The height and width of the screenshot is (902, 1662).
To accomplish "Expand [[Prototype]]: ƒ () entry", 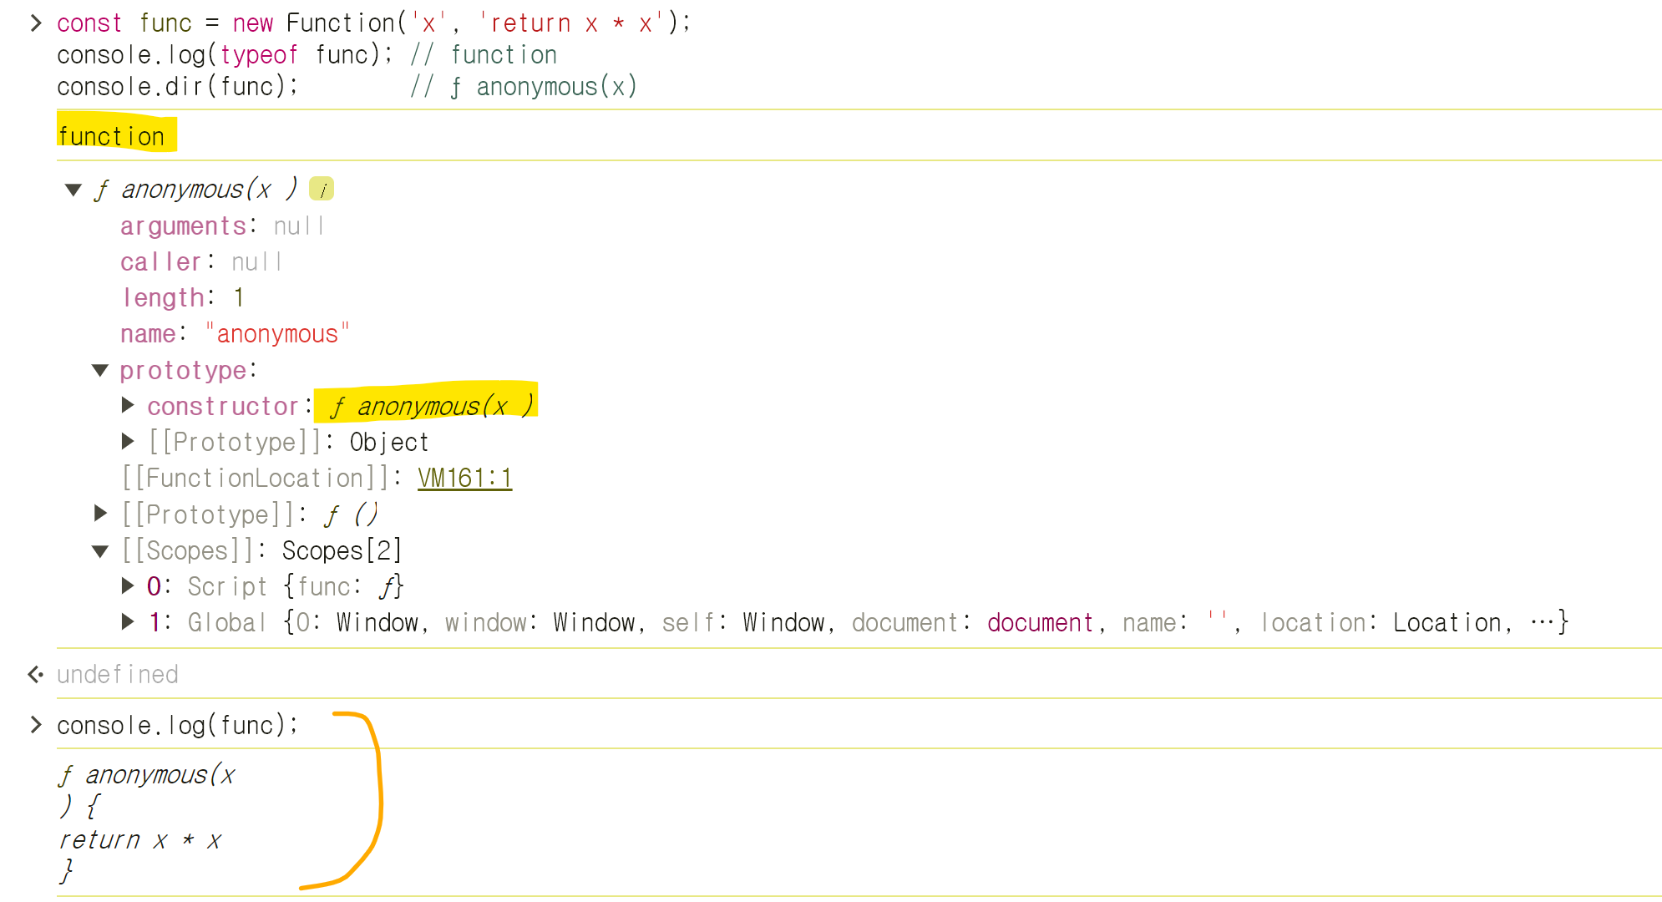I will coord(100,514).
